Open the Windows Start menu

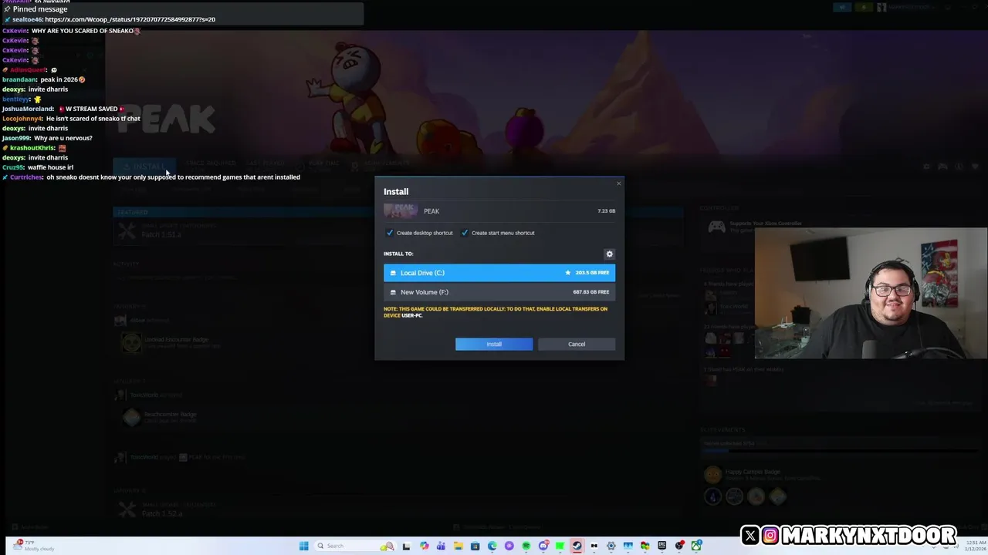pos(303,546)
